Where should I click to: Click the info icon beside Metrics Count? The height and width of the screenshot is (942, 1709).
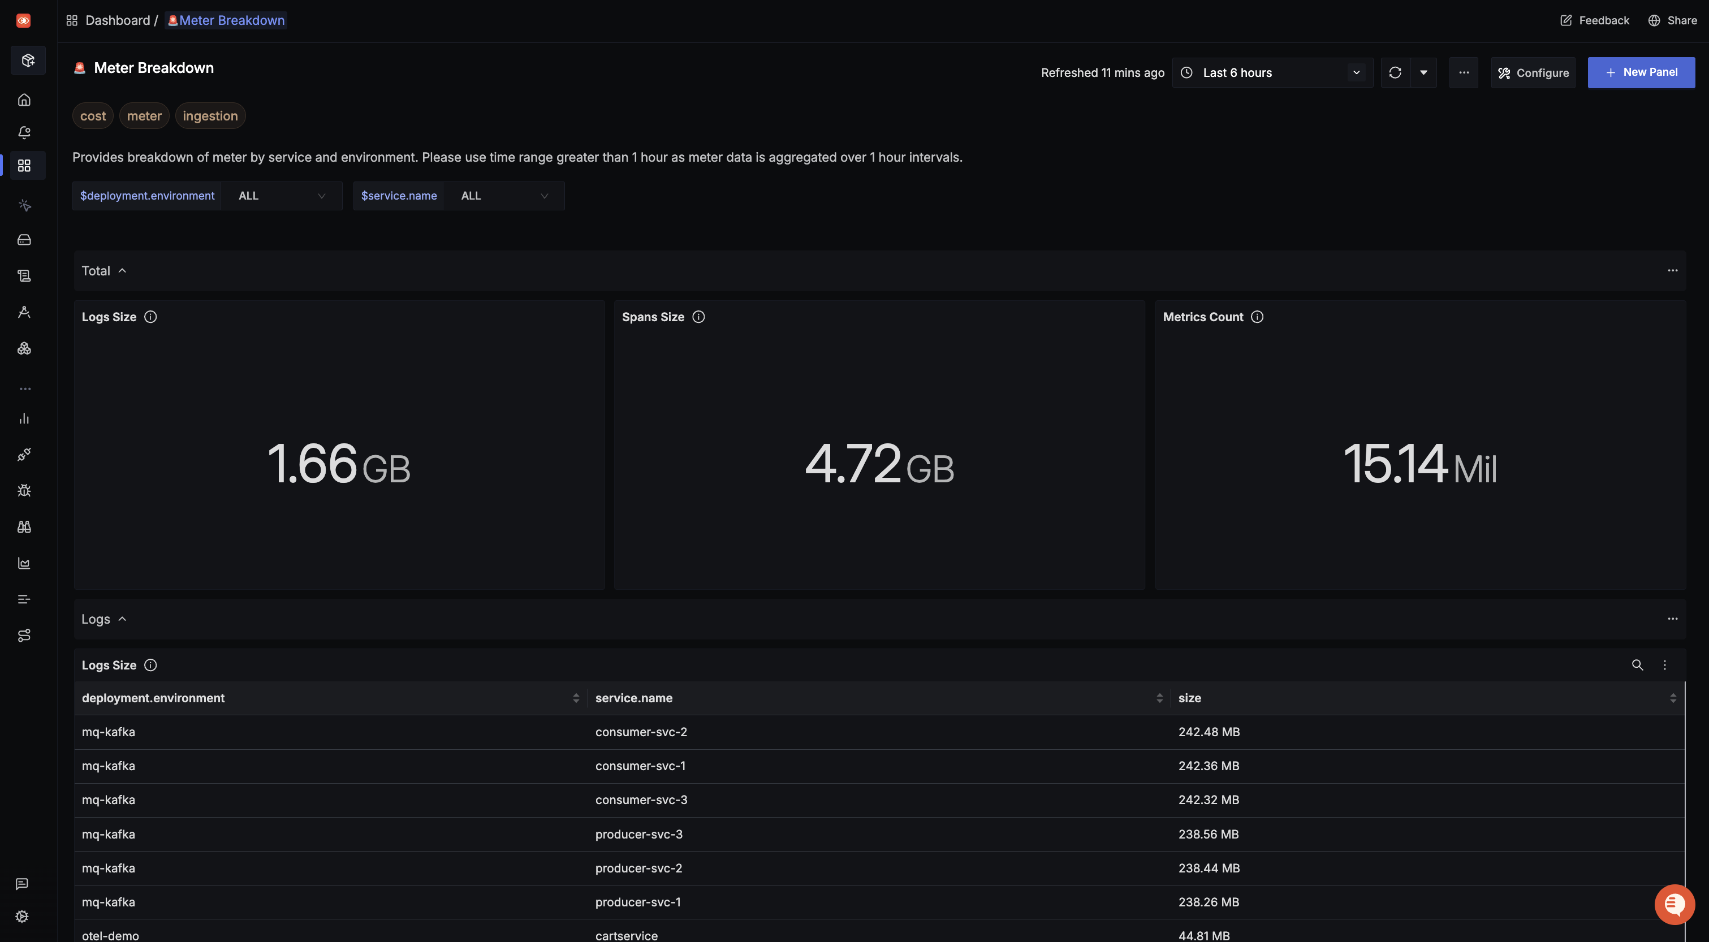1257,317
